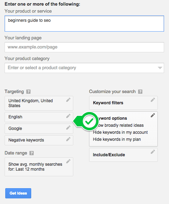Open Date range help question mark

[32, 153]
